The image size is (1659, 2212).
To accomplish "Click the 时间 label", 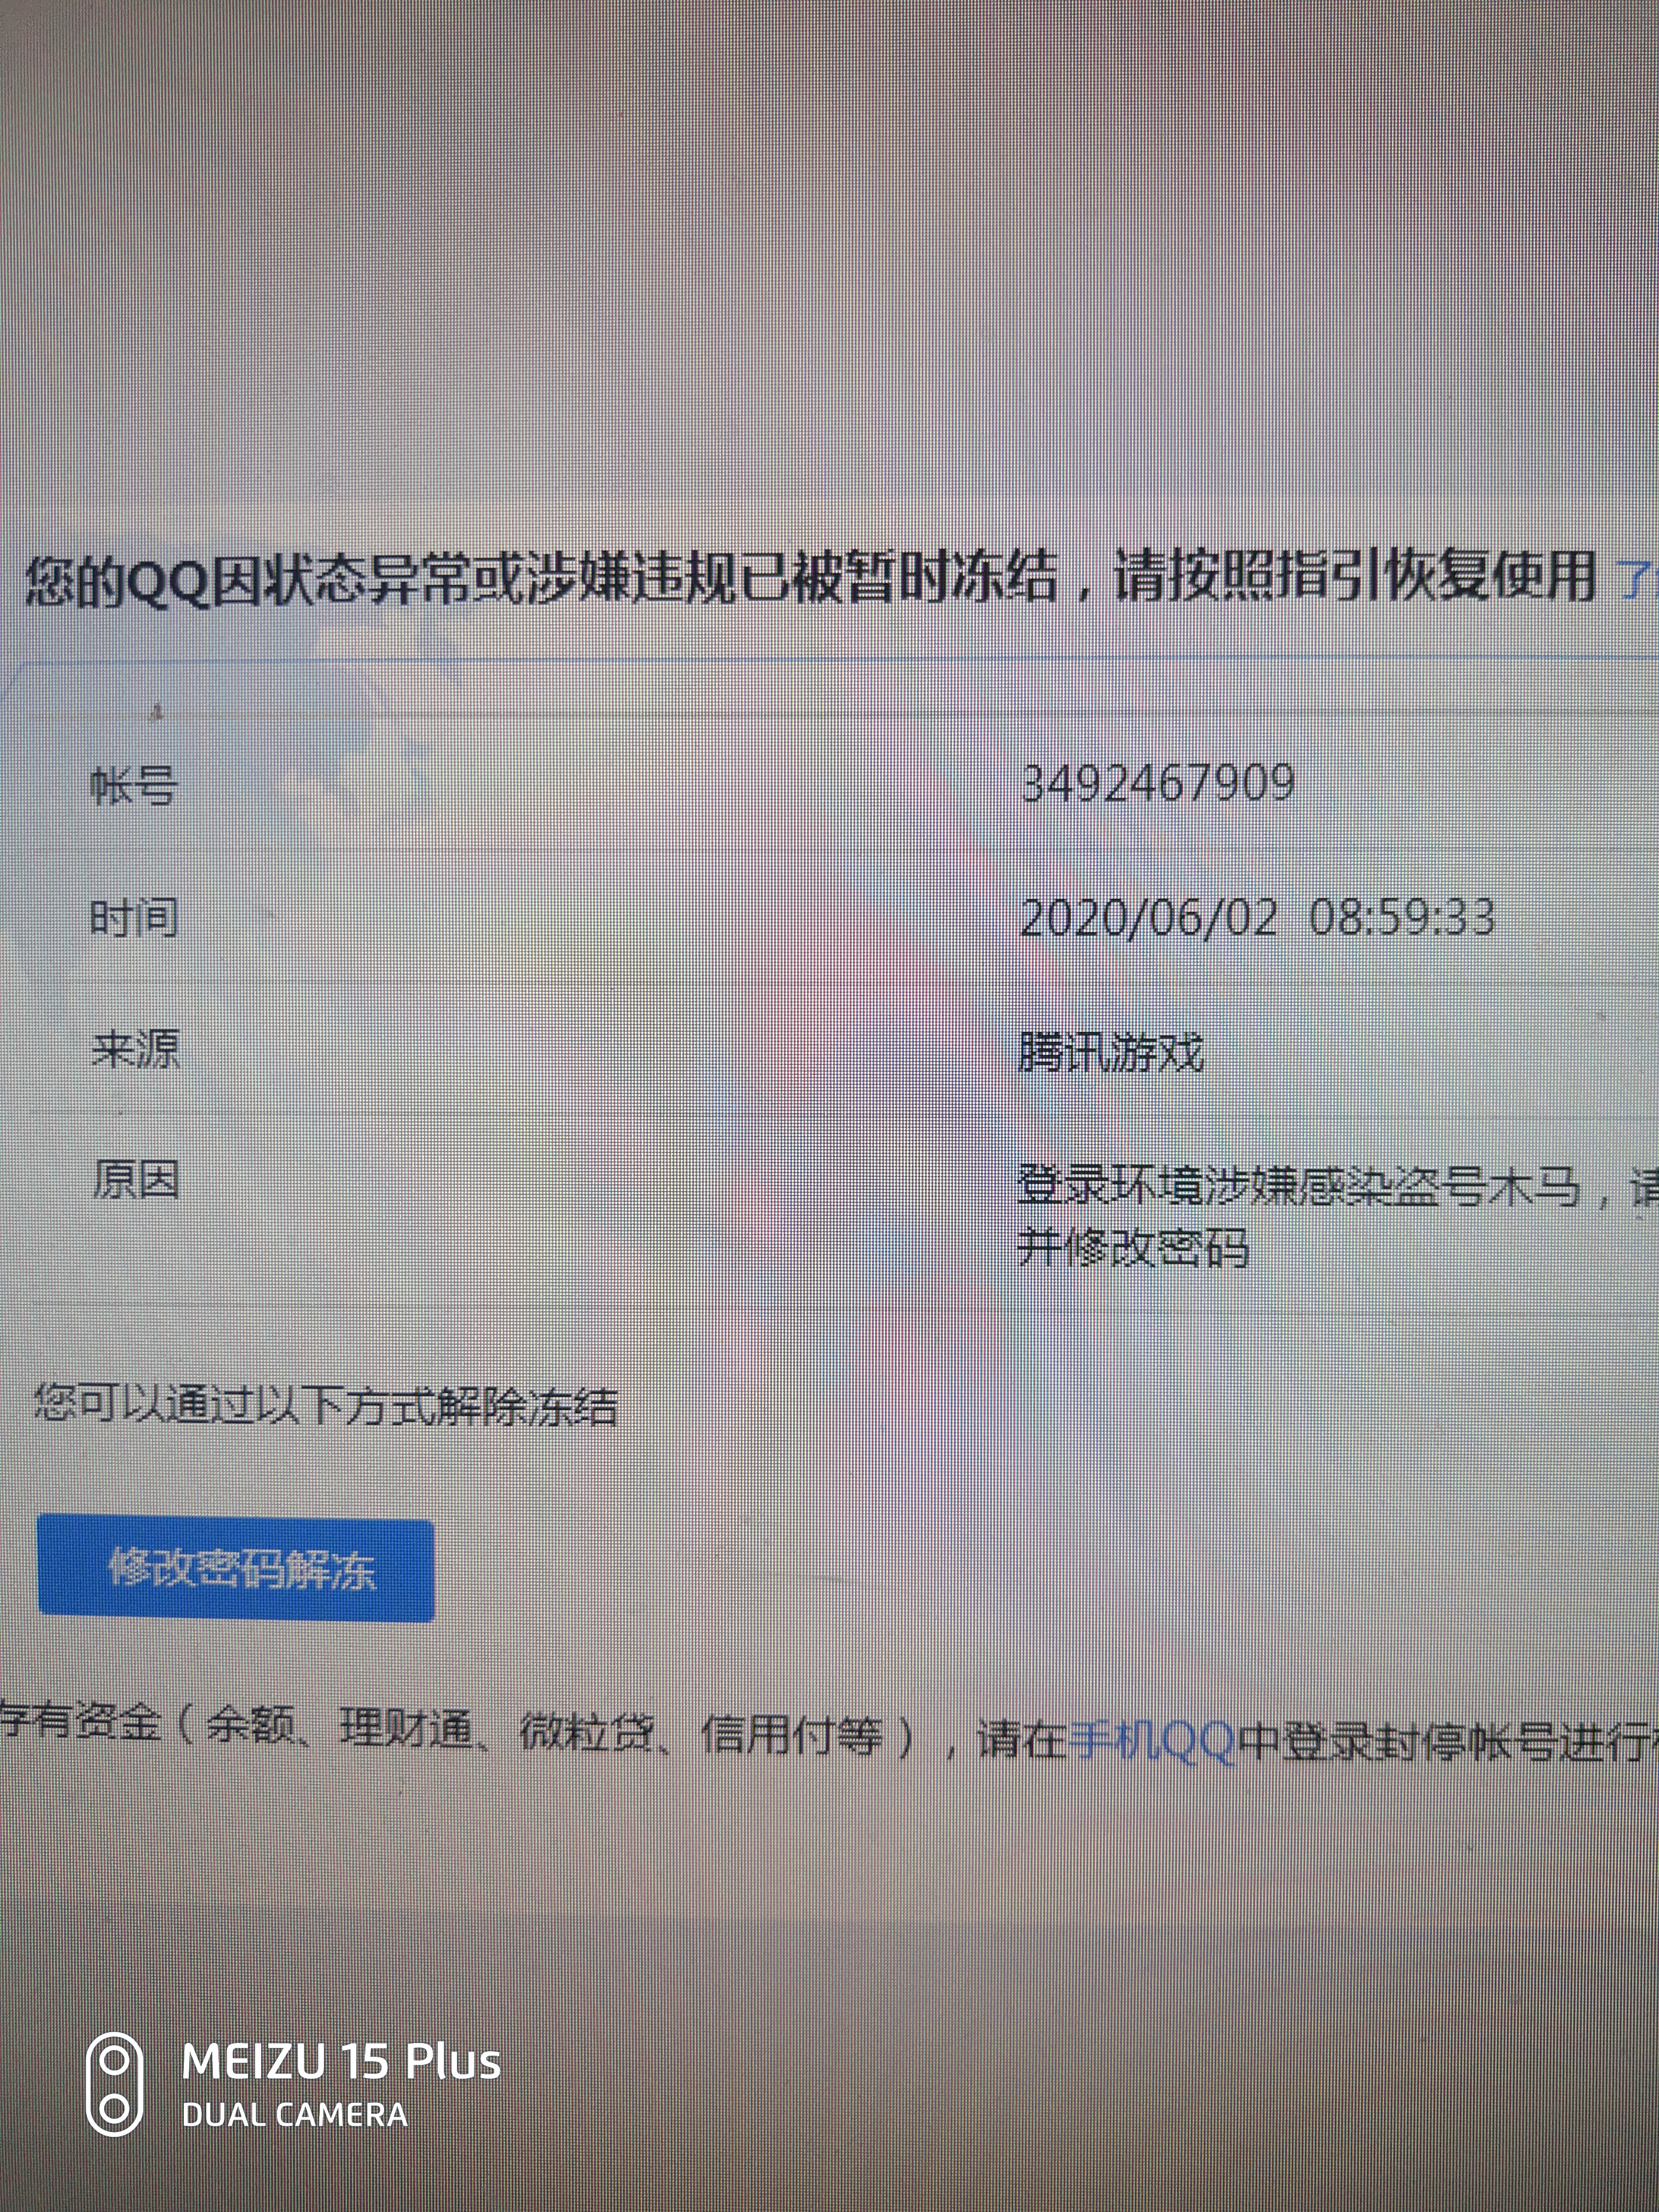I will pos(134,917).
